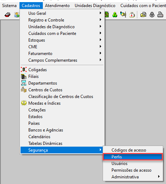
Task: Open the Unidades Diagnóstico menu bar item
Action: (95, 6)
